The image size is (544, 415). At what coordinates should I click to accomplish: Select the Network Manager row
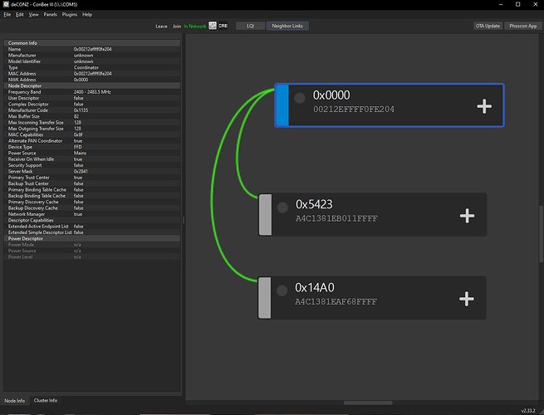[x=92, y=214]
